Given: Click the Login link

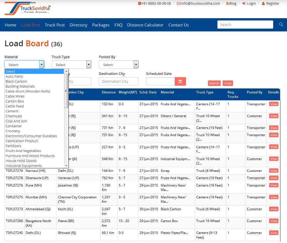Looking at the screenshot, I should (x=249, y=4).
